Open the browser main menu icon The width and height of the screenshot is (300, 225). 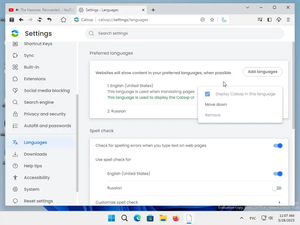pyautogui.click(x=288, y=20)
